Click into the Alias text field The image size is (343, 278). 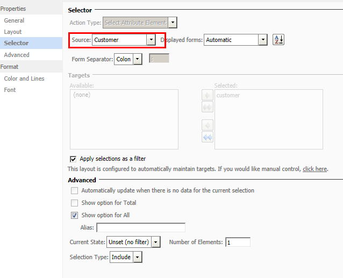[141, 227]
